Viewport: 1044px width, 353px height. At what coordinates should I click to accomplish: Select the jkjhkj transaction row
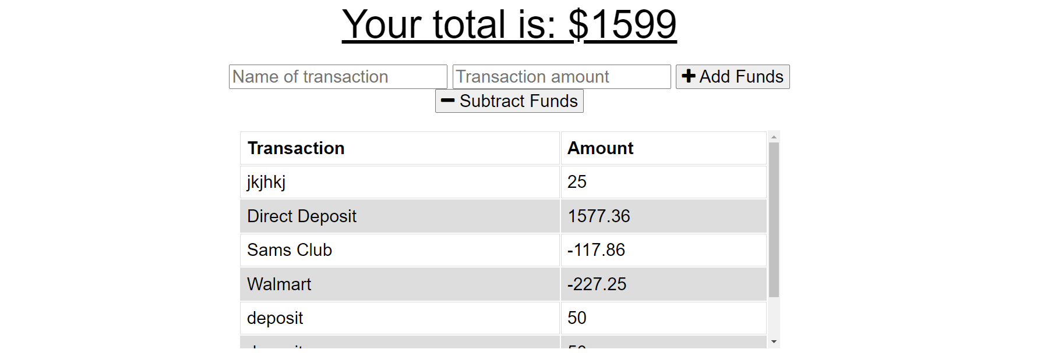(399, 181)
